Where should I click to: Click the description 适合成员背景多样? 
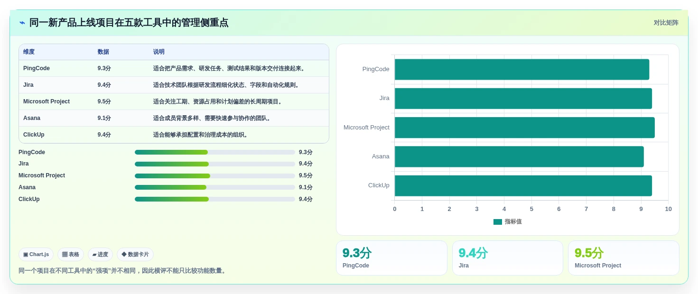213,118
